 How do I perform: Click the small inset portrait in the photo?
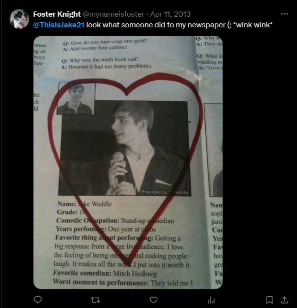coord(76,98)
